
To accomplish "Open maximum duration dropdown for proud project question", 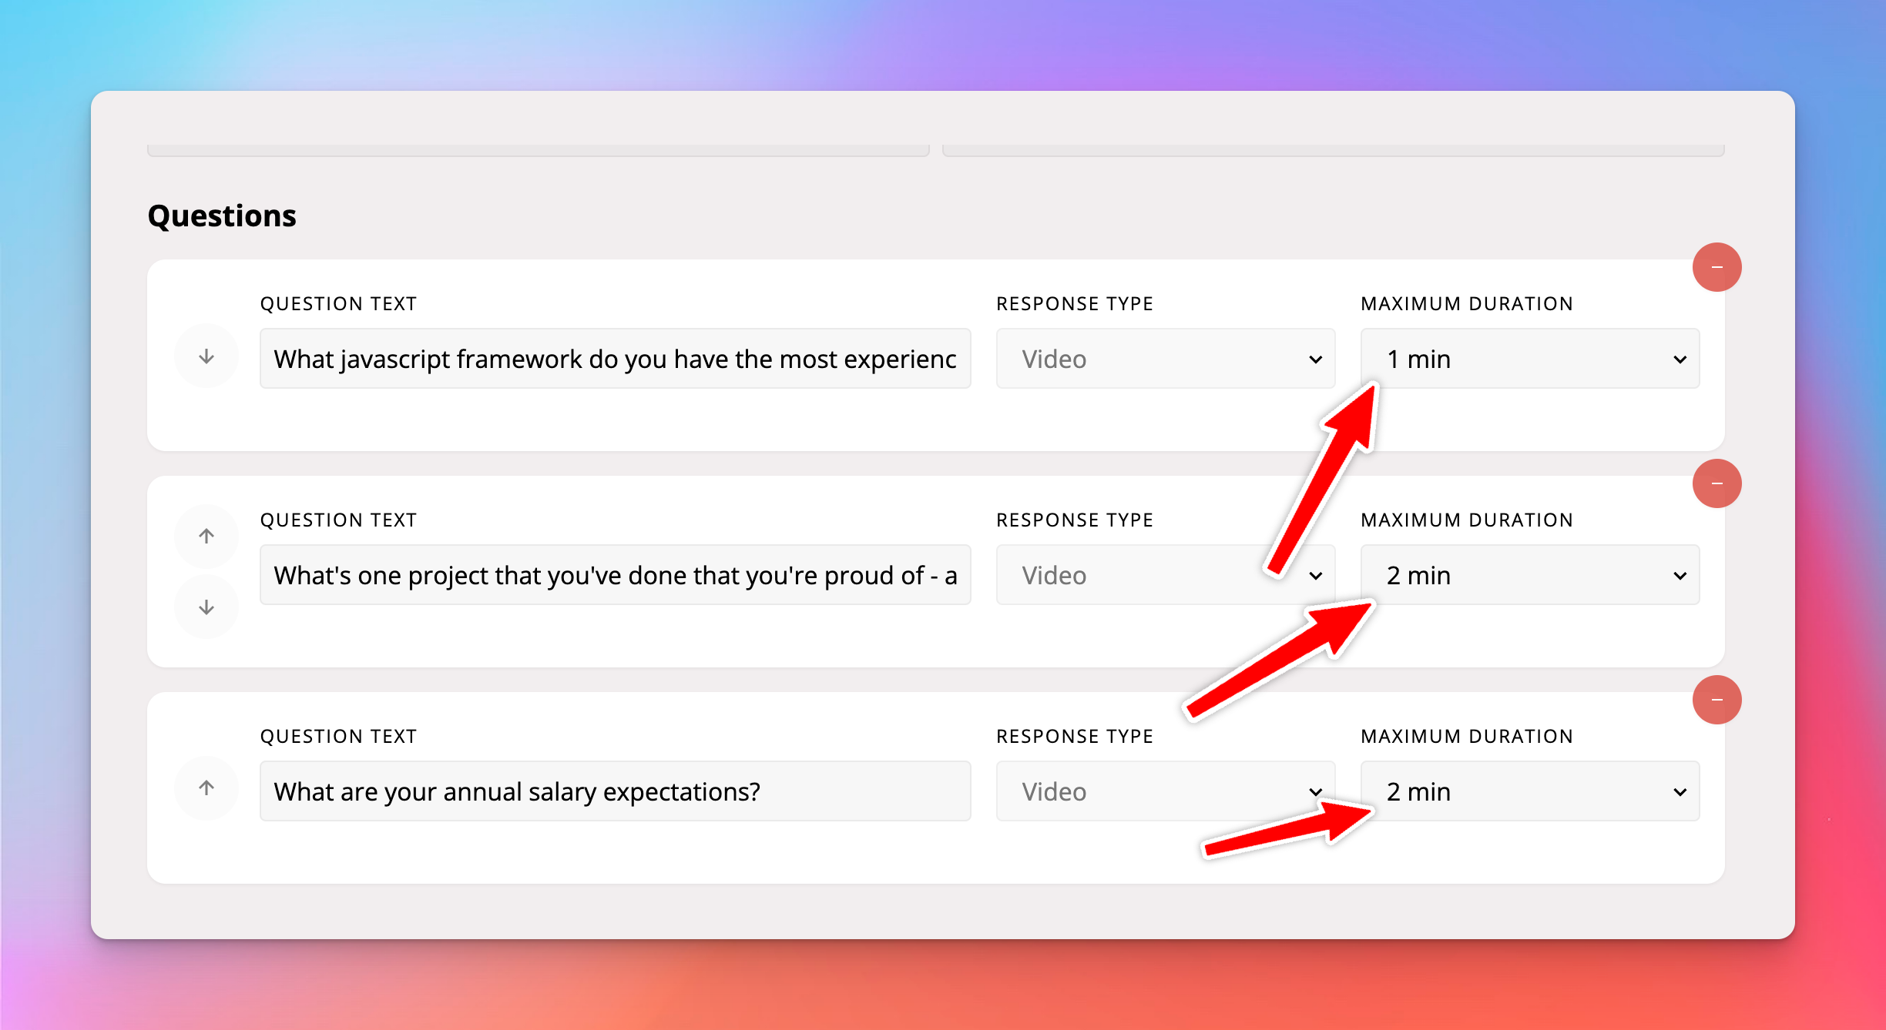I will point(1529,575).
